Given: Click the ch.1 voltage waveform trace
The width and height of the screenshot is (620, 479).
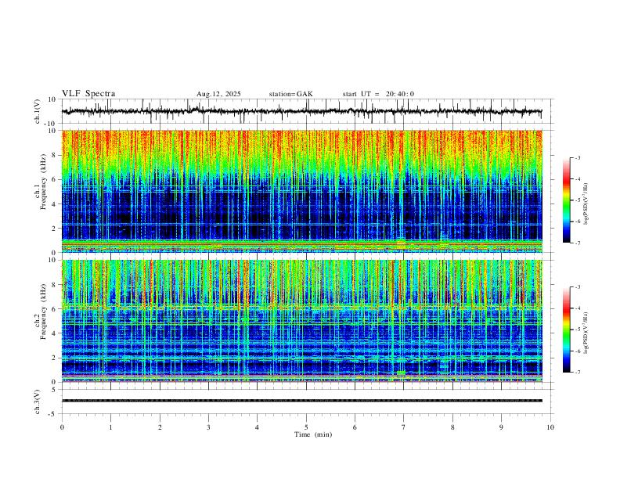Looking at the screenshot, I should point(301,111).
